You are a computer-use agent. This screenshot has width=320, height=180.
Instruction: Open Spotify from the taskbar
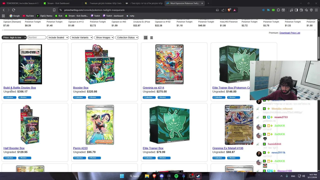[x=176, y=176]
